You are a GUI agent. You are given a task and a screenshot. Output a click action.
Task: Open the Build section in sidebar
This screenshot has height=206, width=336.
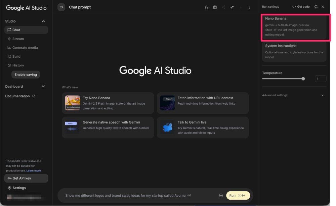(x=16, y=56)
